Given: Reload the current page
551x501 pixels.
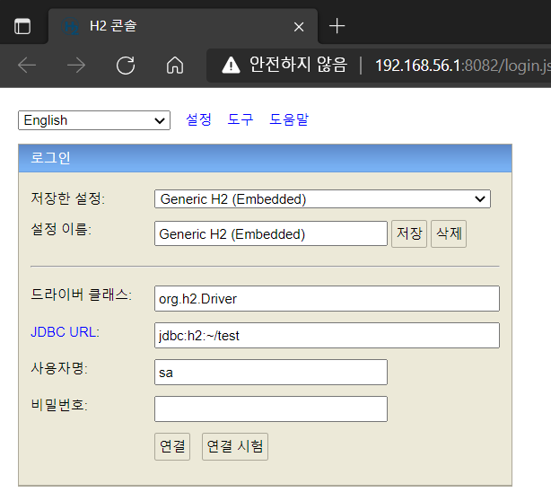Looking at the screenshot, I should pyautogui.click(x=126, y=66).
